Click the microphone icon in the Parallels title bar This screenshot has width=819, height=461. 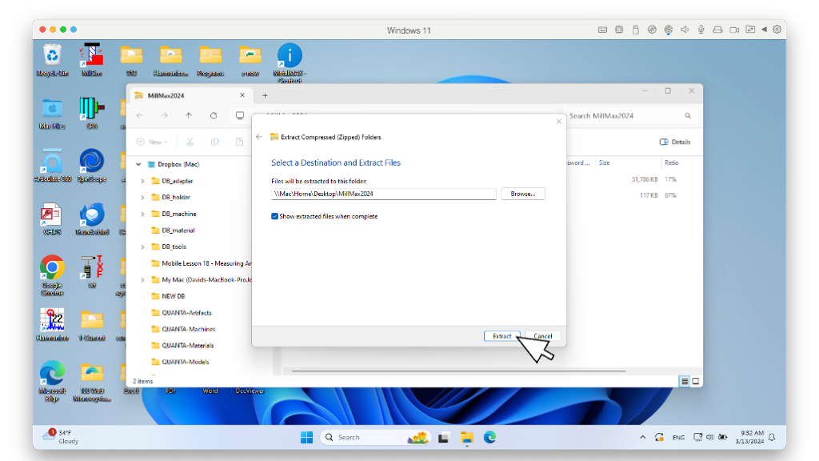click(x=701, y=30)
